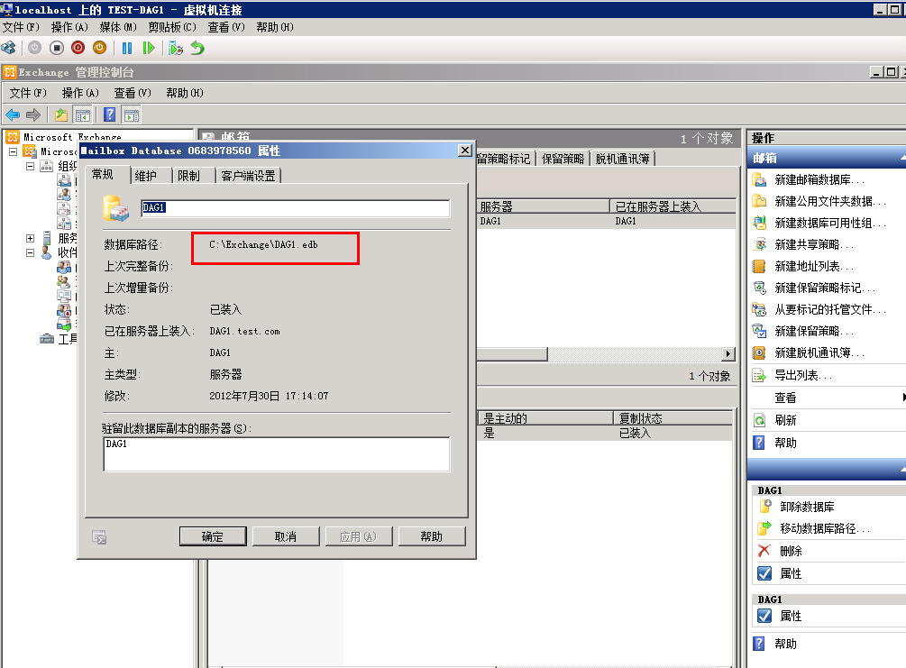
Task: Click the 服务器 column header
Action: pyautogui.click(x=543, y=206)
